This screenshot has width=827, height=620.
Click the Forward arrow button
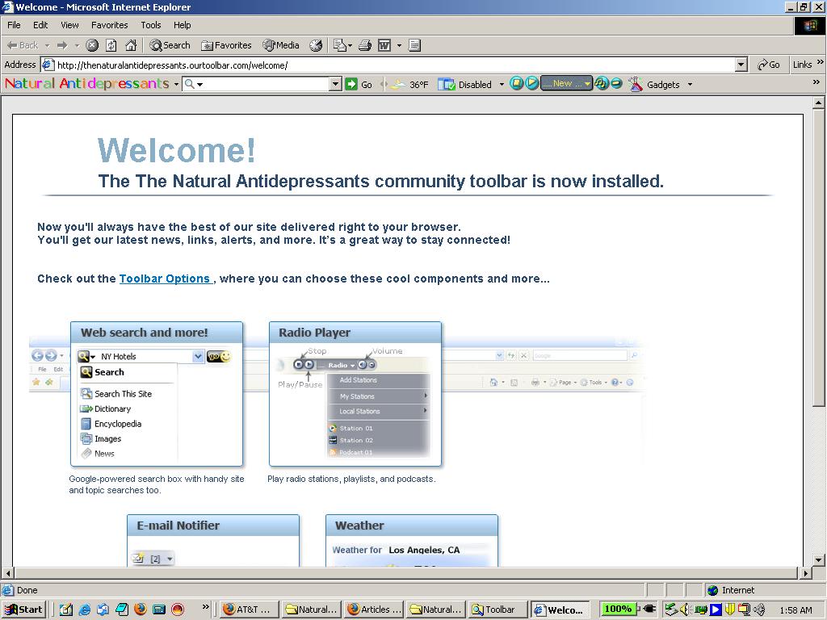[x=62, y=45]
